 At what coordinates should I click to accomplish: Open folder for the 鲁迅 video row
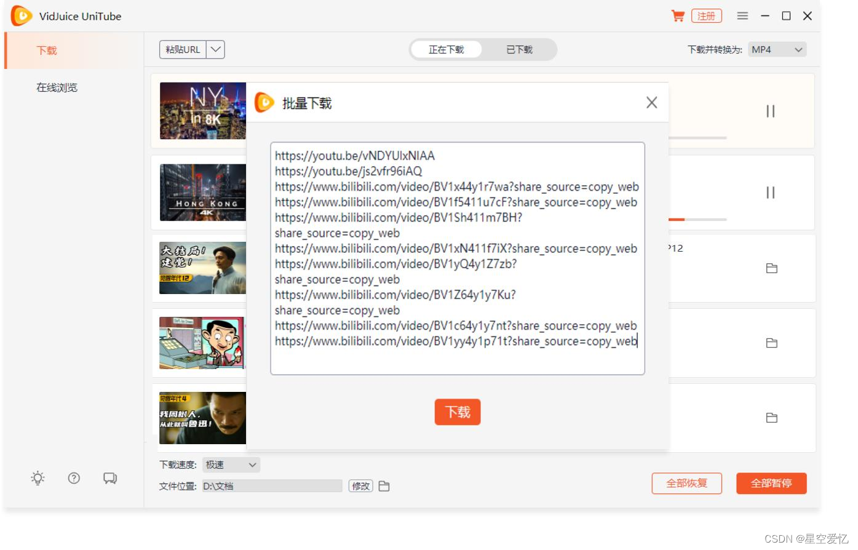pos(772,418)
